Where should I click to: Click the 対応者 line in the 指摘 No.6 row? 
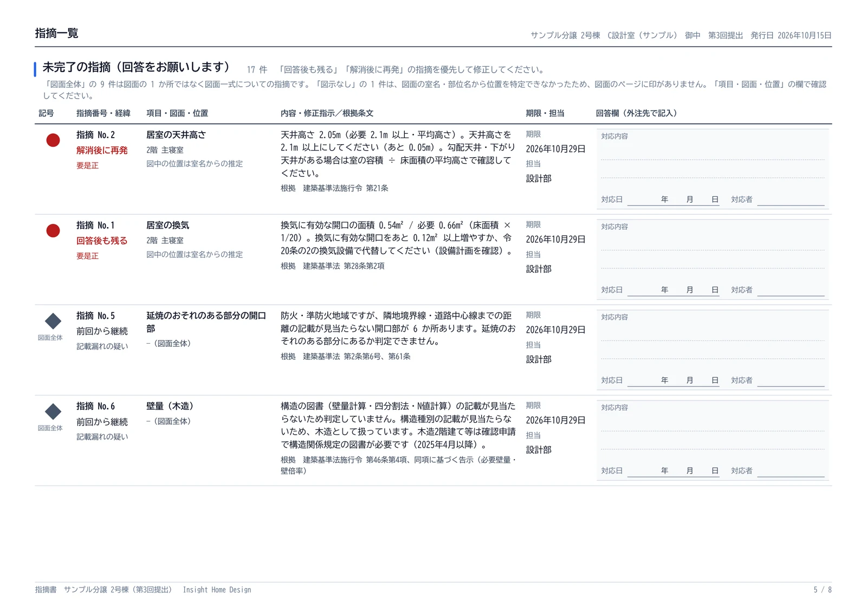click(x=791, y=472)
